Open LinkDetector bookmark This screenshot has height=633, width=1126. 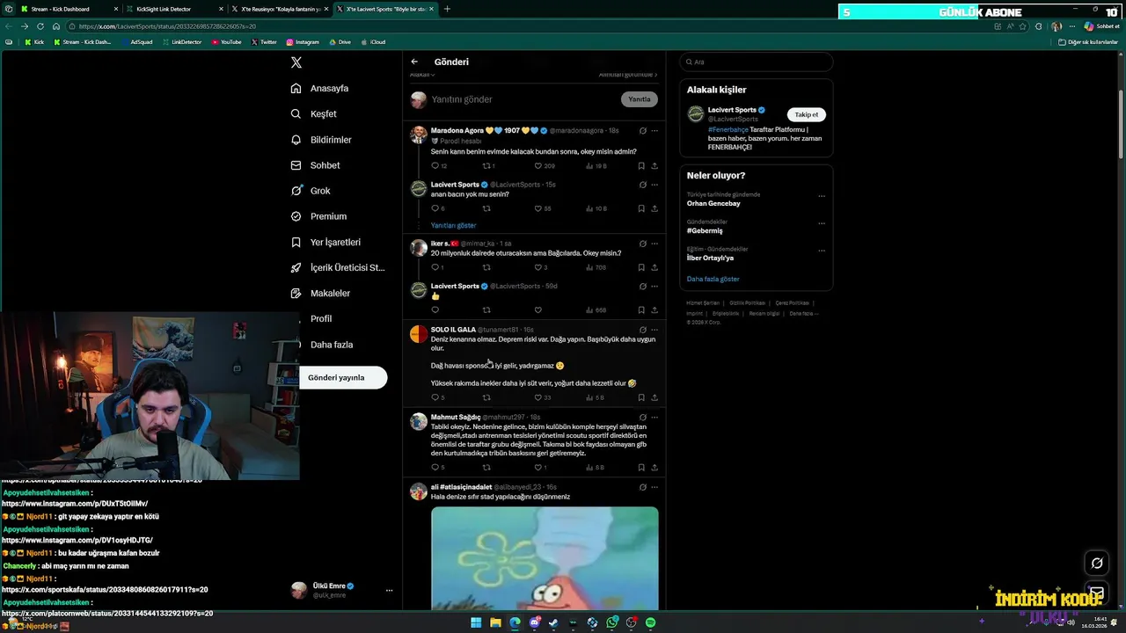pos(182,41)
